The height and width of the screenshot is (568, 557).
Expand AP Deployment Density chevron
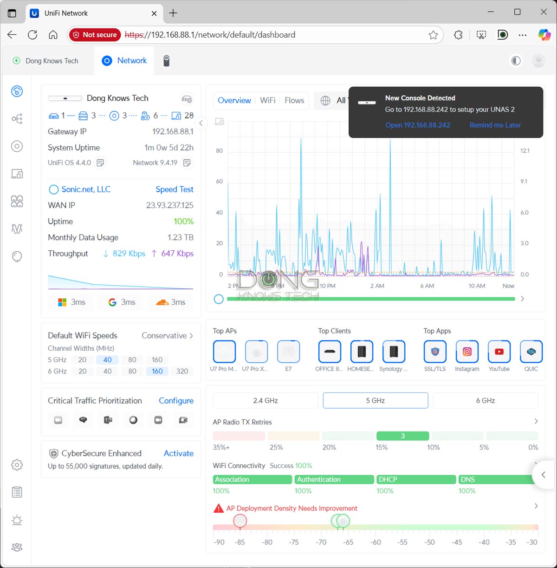[536, 506]
